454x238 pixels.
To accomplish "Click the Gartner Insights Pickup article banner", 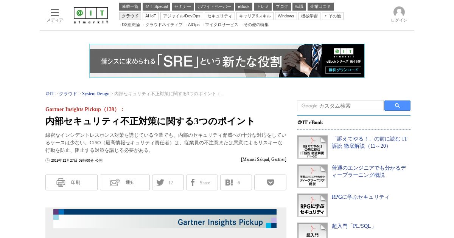I will (165, 219).
